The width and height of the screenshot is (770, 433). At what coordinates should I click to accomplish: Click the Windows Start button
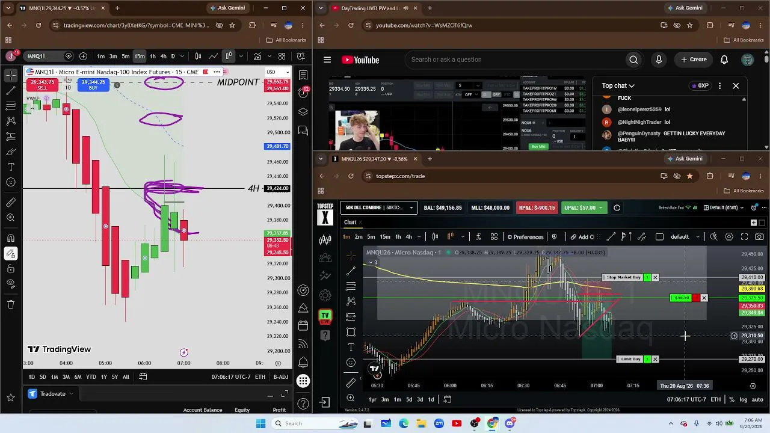(260, 423)
